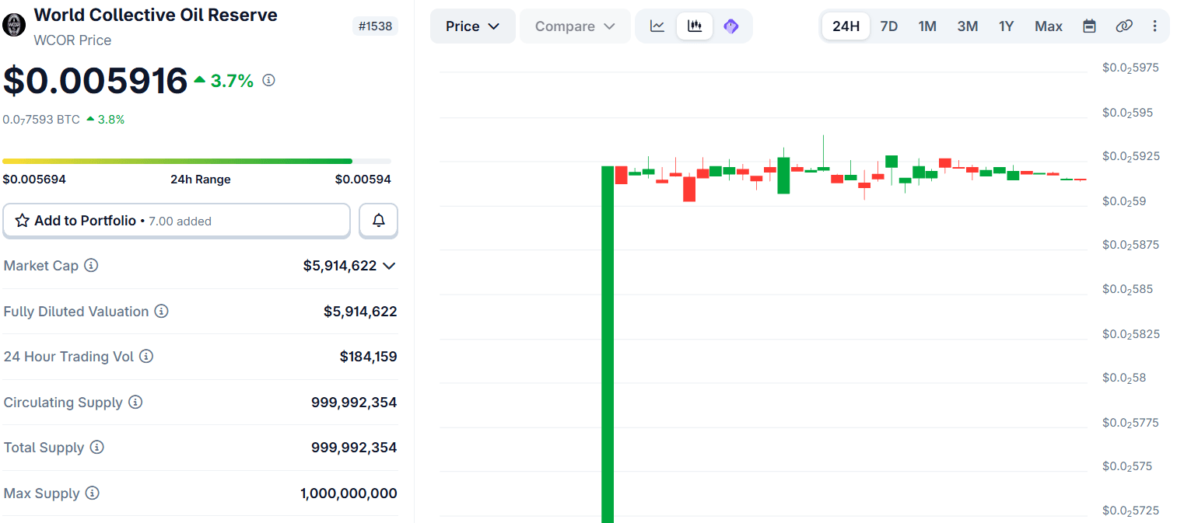Expand the Market Cap value chevron
This screenshot has height=523, width=1177.
(390, 266)
